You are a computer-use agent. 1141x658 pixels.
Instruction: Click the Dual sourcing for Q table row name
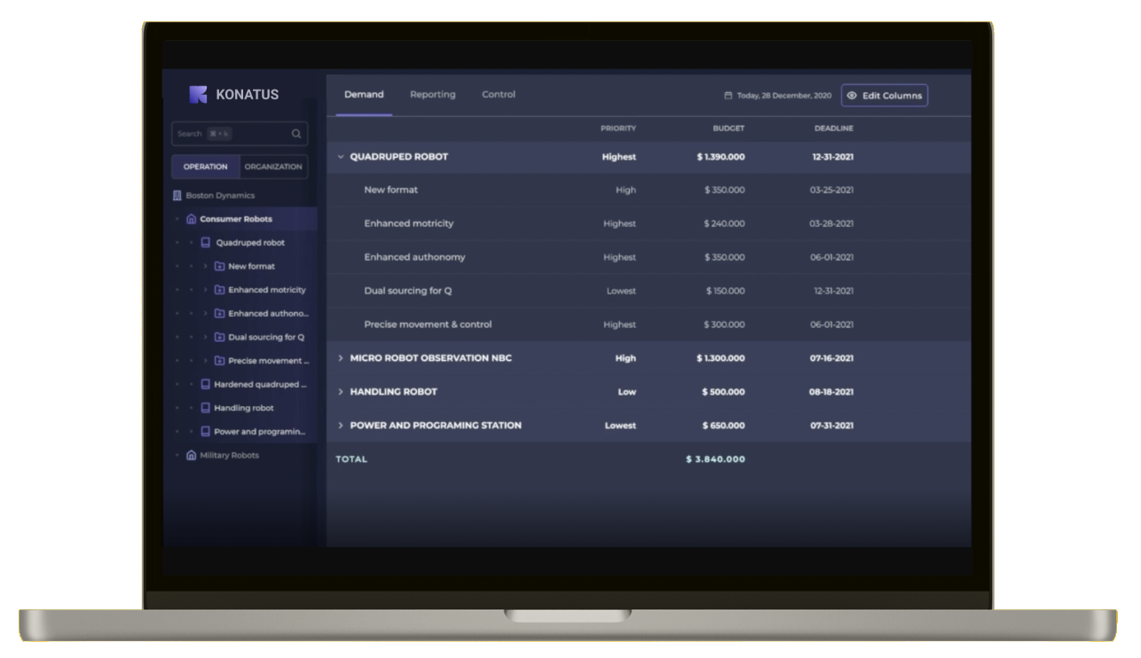tap(408, 291)
